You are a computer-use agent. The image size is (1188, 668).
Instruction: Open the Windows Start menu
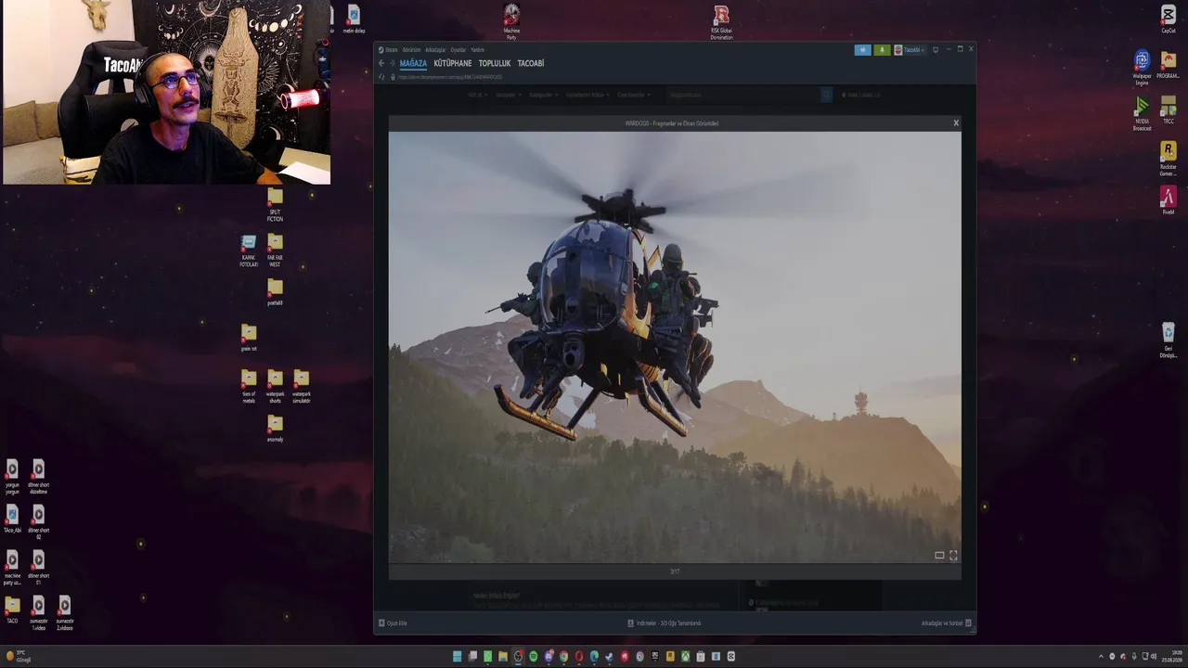(x=458, y=657)
